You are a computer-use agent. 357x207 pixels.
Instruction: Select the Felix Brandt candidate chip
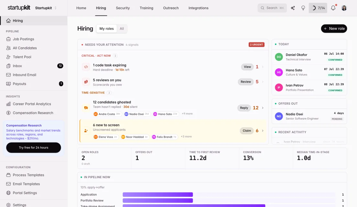coord(164,137)
